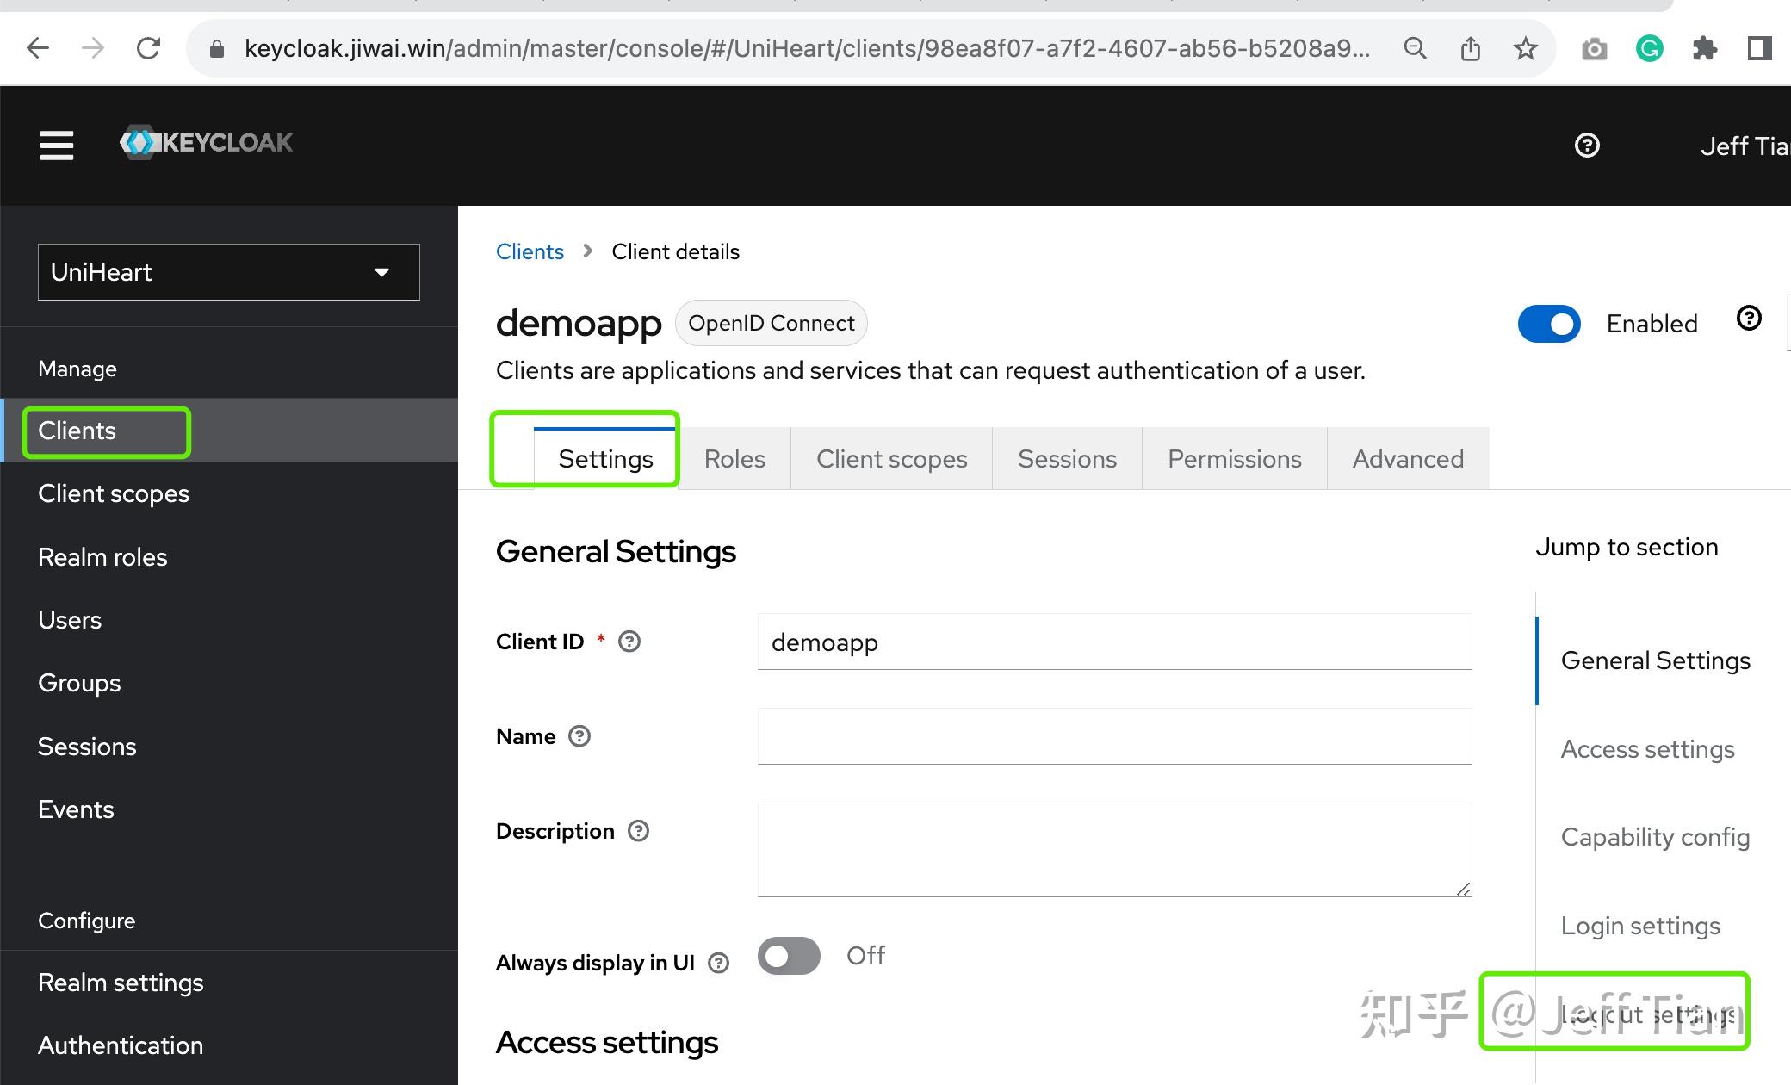Click help icon next to Client ID
1791x1085 pixels.
point(629,642)
